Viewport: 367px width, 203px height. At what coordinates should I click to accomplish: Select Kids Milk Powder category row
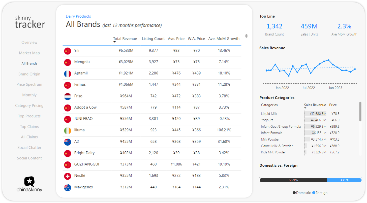(300, 152)
